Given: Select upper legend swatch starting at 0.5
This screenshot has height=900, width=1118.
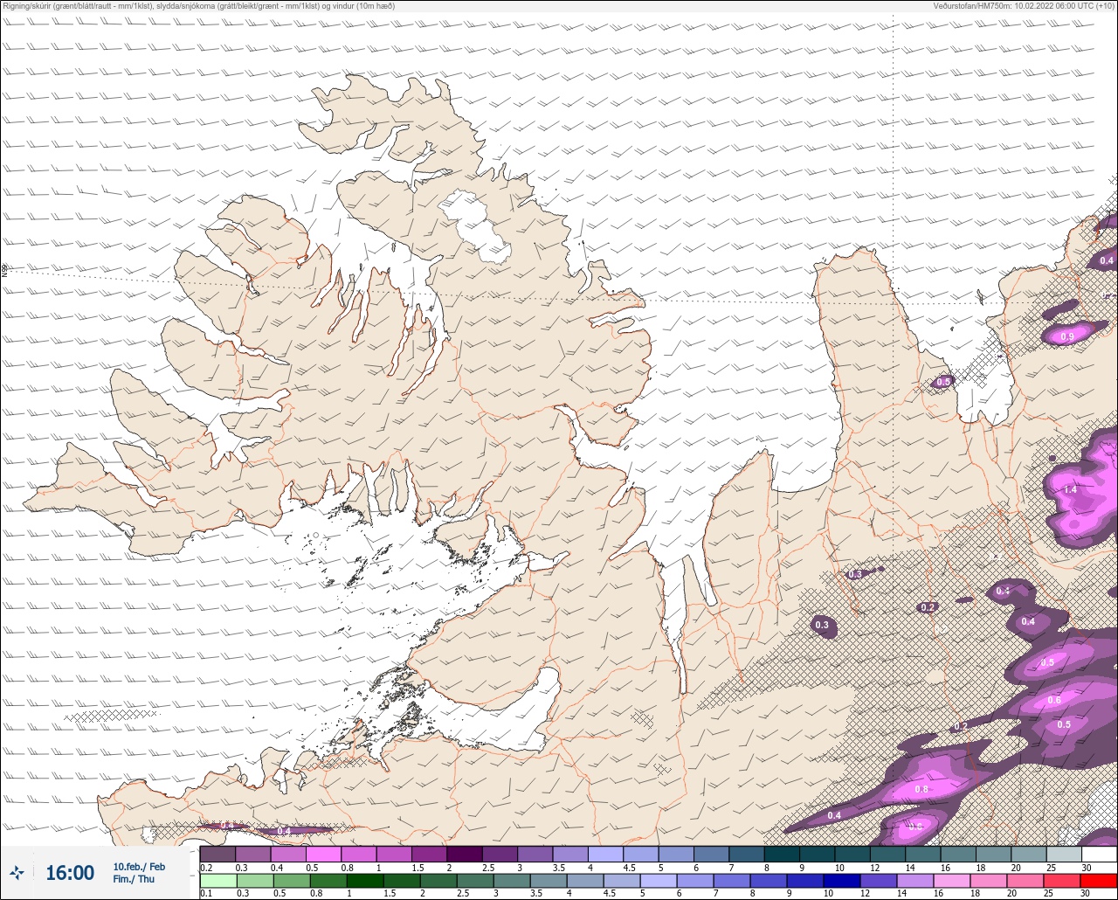Looking at the screenshot, I should click(323, 854).
